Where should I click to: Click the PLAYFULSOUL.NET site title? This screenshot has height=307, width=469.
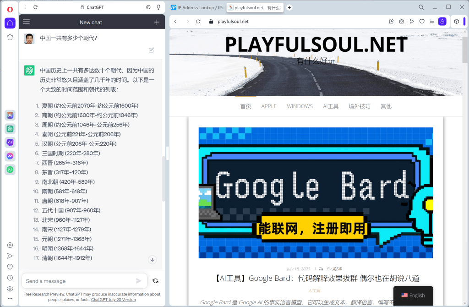pos(316,45)
